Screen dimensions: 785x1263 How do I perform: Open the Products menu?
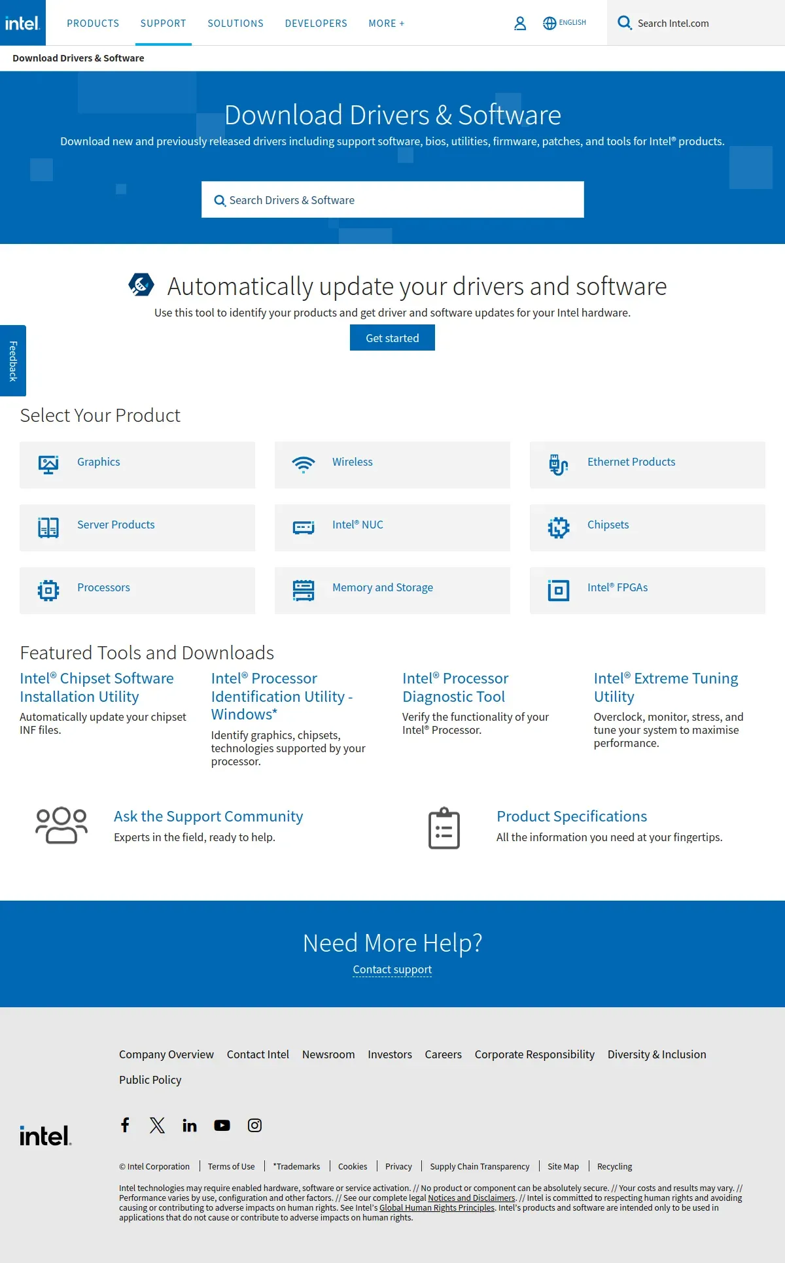click(x=93, y=24)
